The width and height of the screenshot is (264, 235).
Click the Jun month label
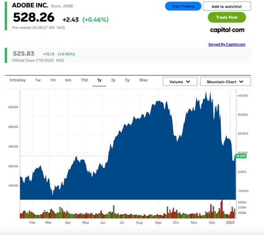coord(103,223)
